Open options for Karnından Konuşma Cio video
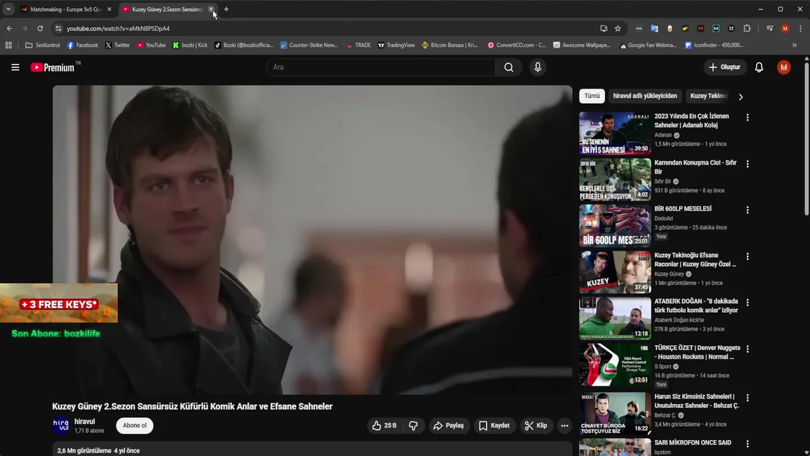The width and height of the screenshot is (810, 456). tap(747, 164)
